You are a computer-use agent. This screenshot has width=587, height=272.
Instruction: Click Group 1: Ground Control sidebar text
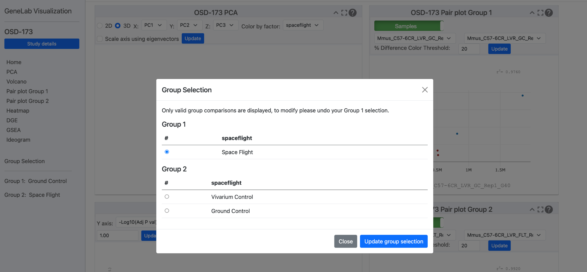tap(36, 181)
